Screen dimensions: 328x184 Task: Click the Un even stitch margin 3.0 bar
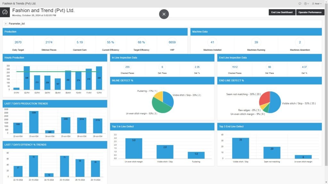click(x=134, y=149)
